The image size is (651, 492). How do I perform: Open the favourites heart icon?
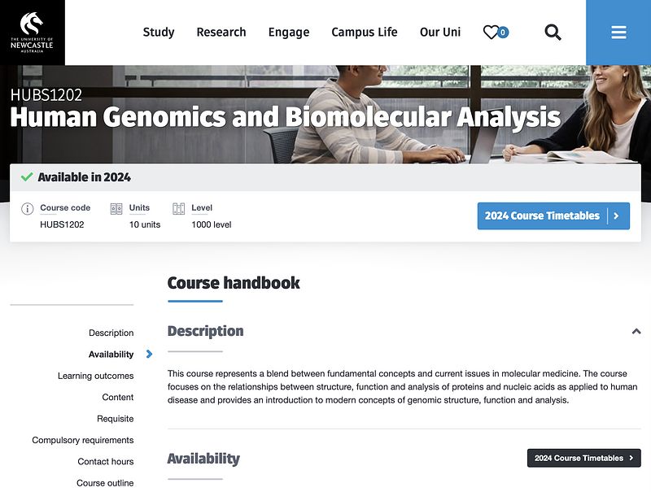pyautogui.click(x=492, y=33)
